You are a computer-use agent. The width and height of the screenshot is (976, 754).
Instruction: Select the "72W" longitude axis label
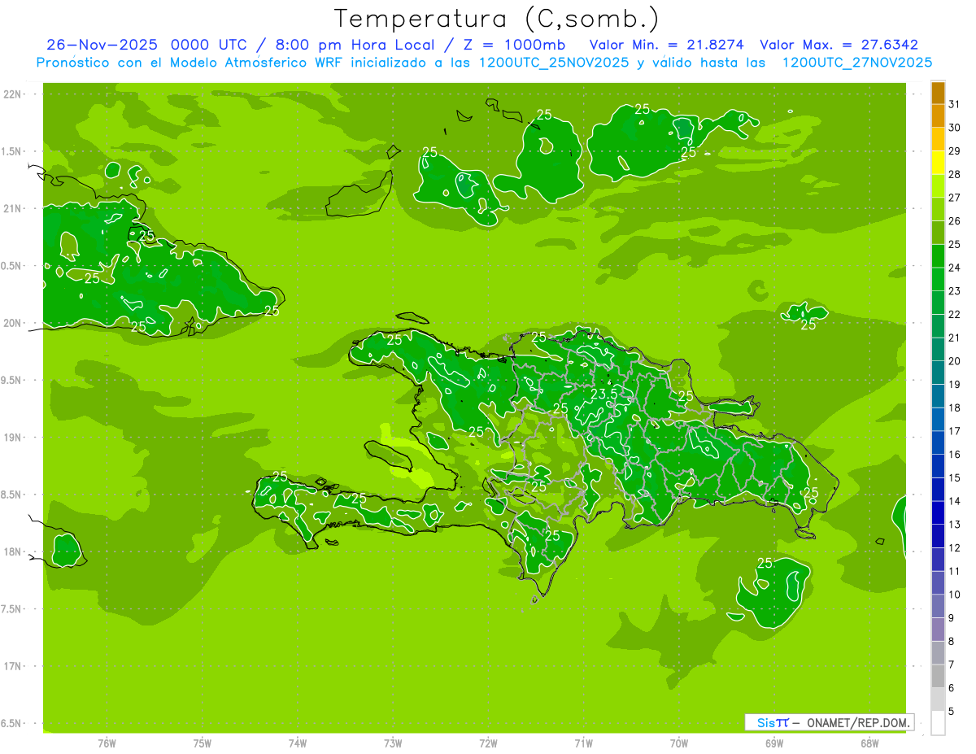click(x=488, y=743)
